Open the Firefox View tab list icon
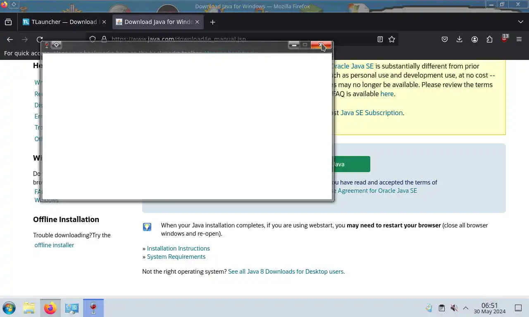Screen dimensions: 529x317 [8, 22]
